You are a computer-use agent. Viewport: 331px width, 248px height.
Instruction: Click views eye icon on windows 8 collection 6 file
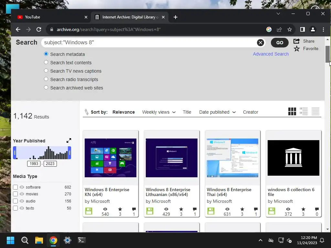click(288, 209)
